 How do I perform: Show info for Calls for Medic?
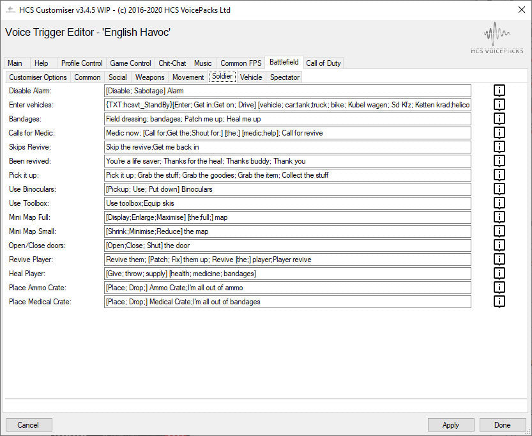[499, 133]
